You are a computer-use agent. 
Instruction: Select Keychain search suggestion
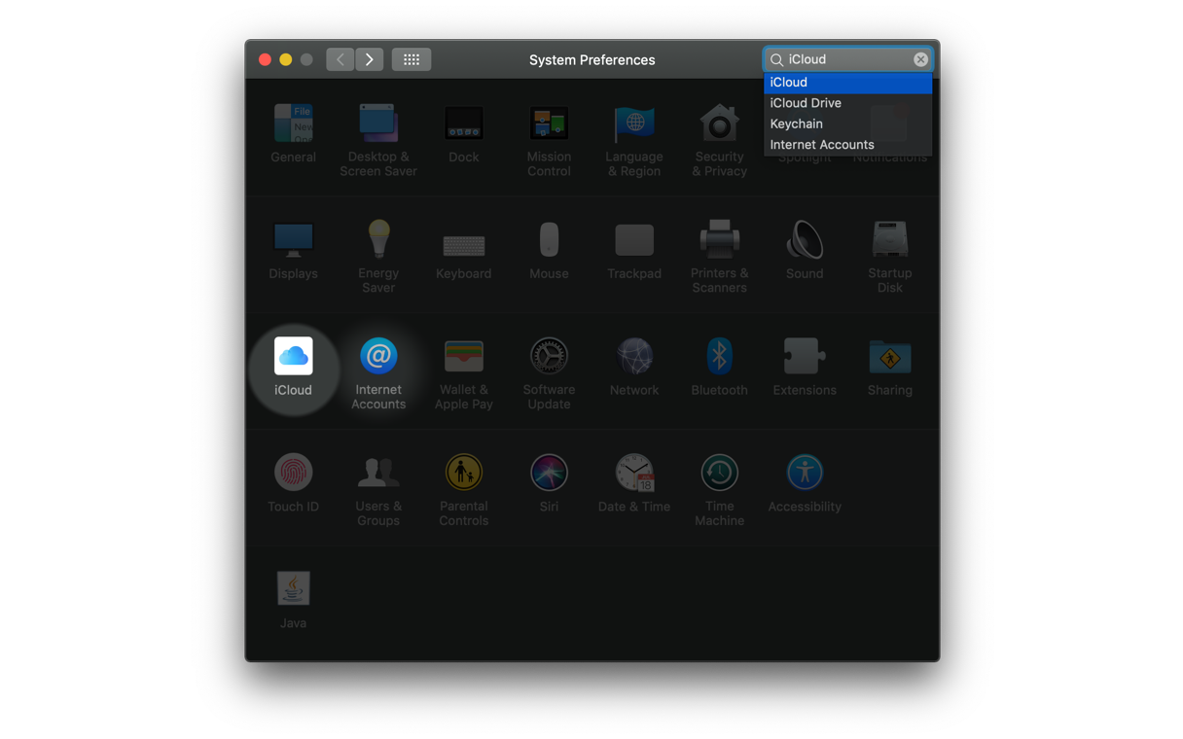(847, 123)
